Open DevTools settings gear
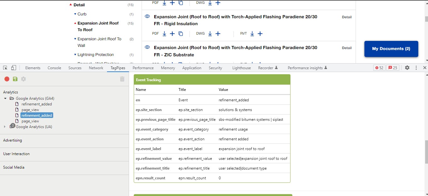 pos(407,68)
